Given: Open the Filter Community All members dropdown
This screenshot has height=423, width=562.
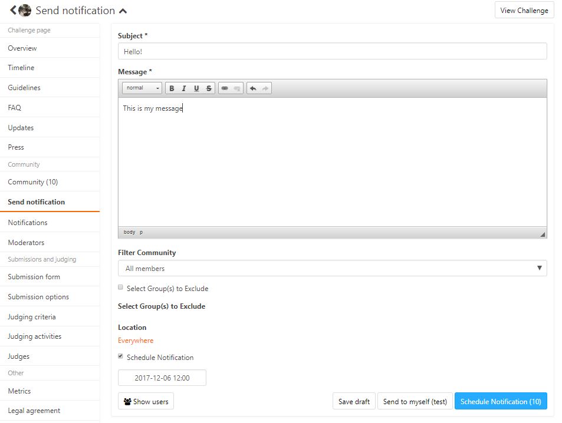Looking at the screenshot, I should pos(332,268).
